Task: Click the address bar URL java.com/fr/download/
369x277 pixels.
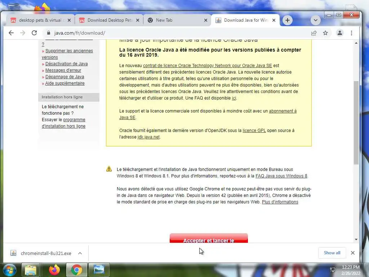Action: pos(80,33)
